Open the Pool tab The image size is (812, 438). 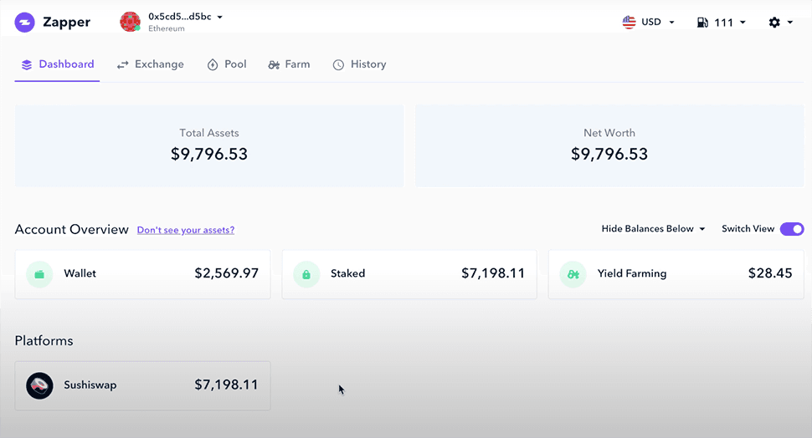click(x=227, y=64)
